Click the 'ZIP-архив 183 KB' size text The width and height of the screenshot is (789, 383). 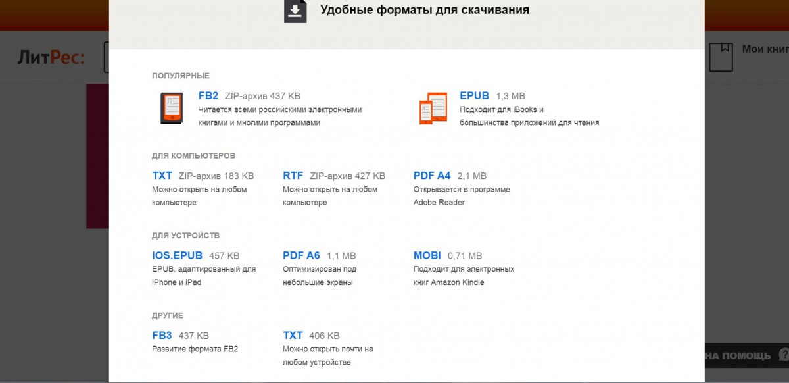point(216,176)
